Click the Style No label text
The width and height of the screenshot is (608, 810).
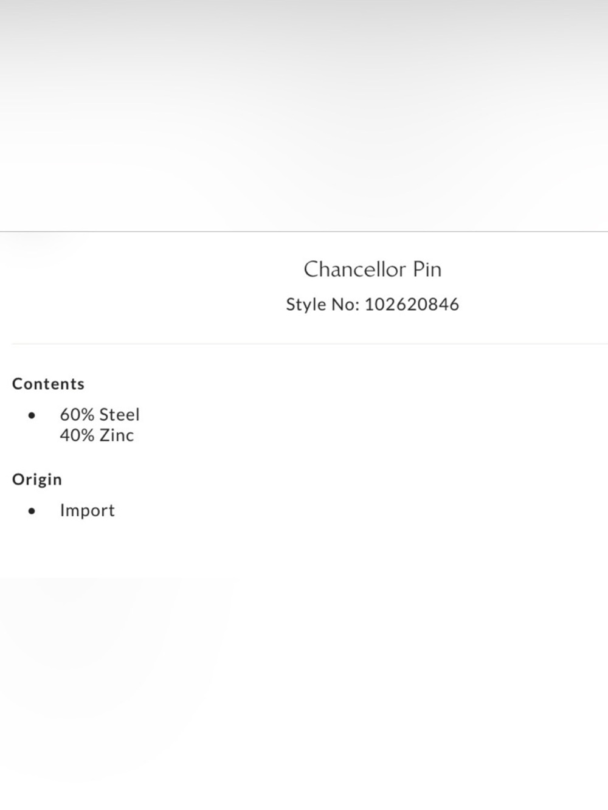coord(323,304)
